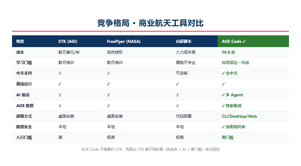Click the green AOE checkmark in 离线运行 row
This screenshot has width=301, height=166.
(x=223, y=84)
